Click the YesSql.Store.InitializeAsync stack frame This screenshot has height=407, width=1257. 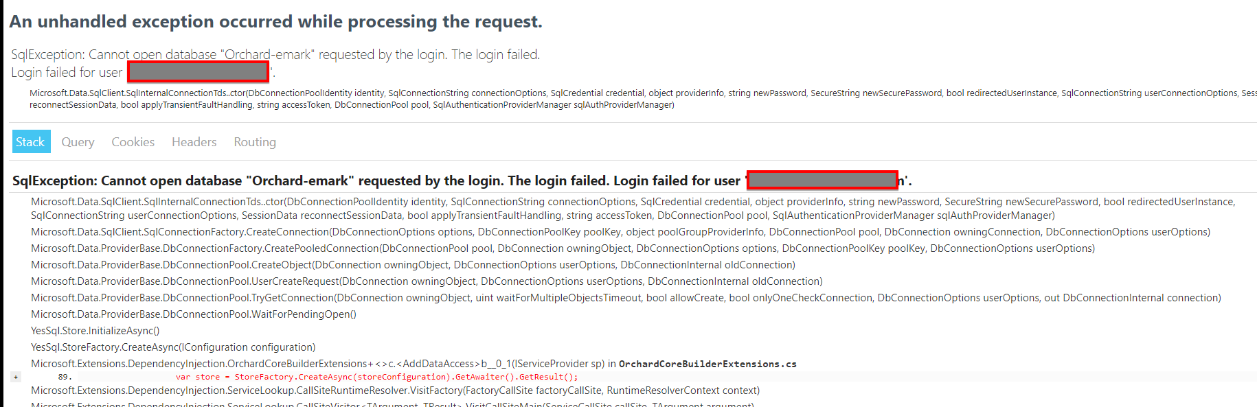point(94,330)
